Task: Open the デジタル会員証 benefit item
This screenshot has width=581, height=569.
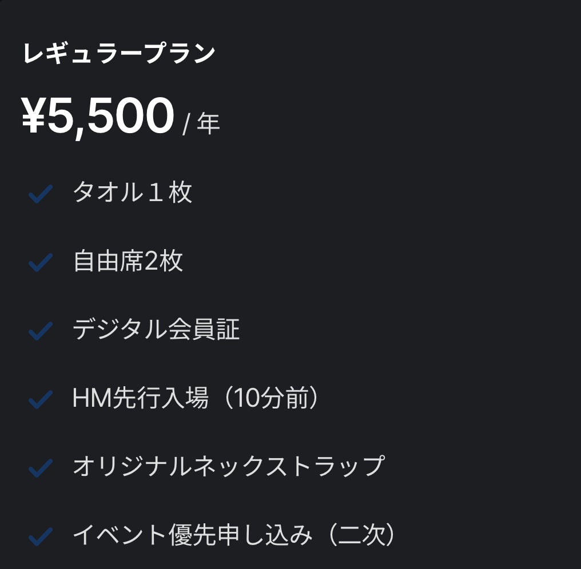Action: (x=156, y=330)
